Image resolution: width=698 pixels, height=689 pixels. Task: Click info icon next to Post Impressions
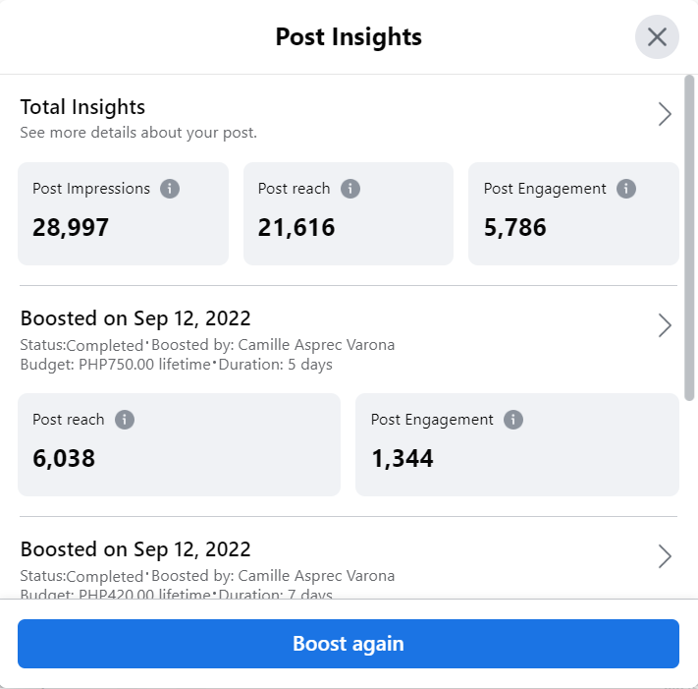(x=170, y=189)
